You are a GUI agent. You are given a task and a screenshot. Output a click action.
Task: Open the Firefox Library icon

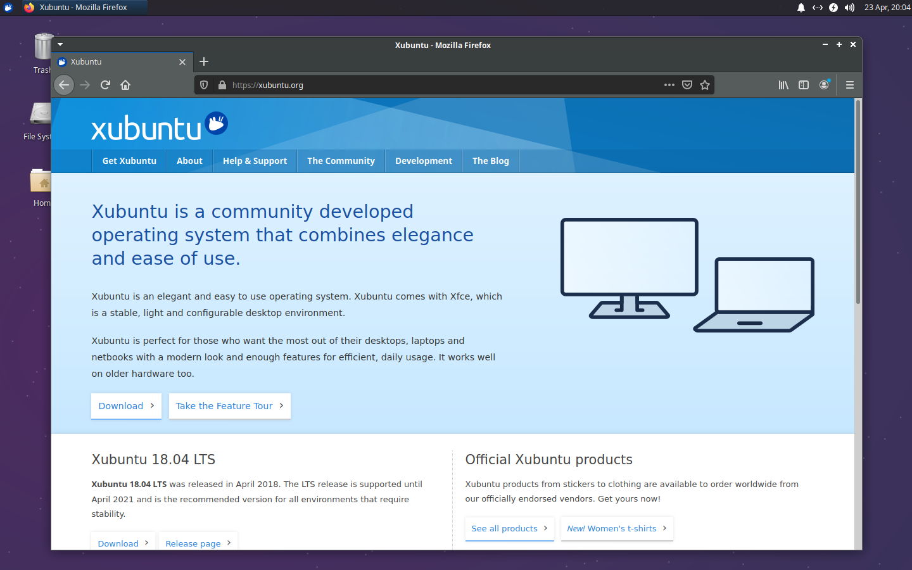tap(783, 85)
